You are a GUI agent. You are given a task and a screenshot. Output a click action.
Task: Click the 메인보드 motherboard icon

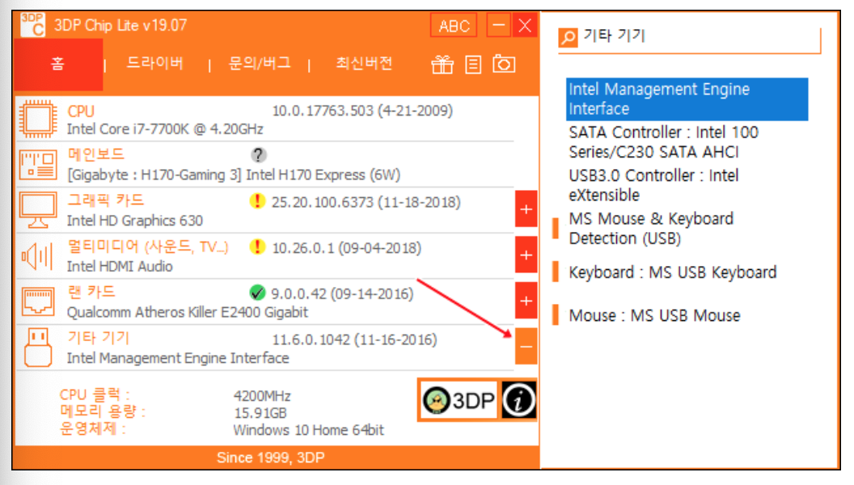tap(38, 165)
